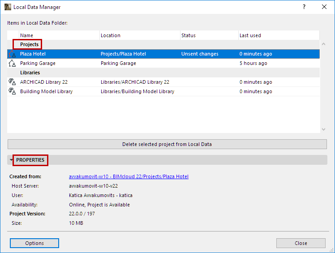The height and width of the screenshot is (253, 335).
Task: Click the Building Model Library icon
Action: [x=12, y=91]
